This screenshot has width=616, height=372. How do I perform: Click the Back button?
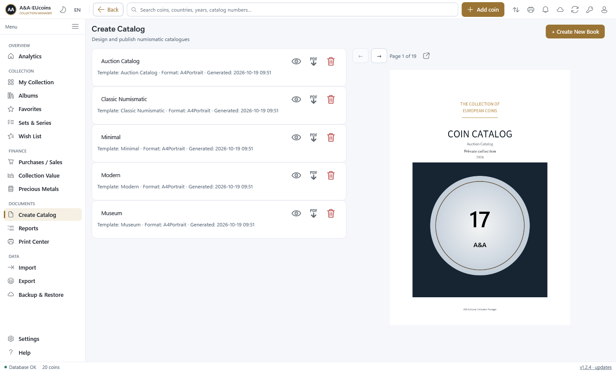108,10
